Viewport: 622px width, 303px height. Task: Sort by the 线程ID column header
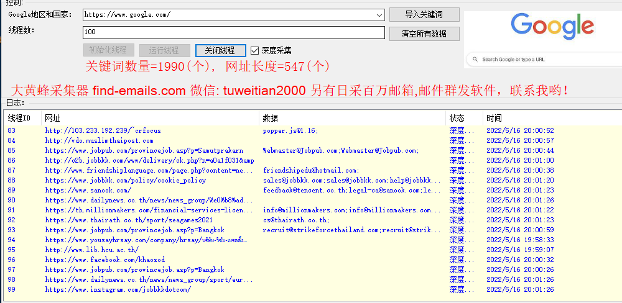(x=22, y=118)
